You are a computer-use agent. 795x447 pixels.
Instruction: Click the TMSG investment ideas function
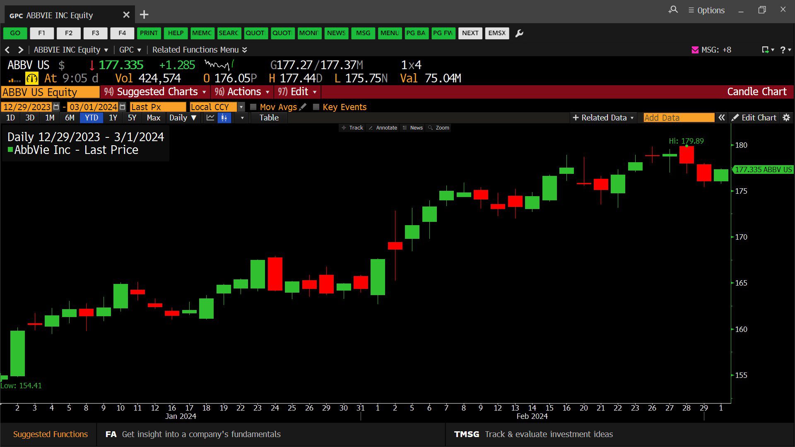pos(533,434)
